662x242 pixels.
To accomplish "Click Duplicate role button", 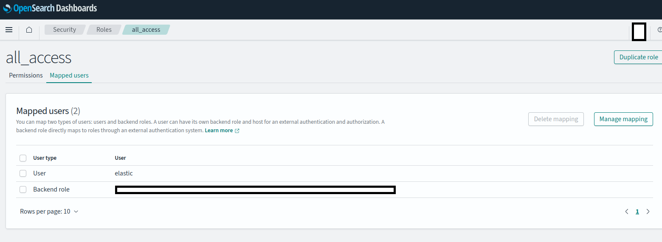I will pyautogui.click(x=638, y=57).
